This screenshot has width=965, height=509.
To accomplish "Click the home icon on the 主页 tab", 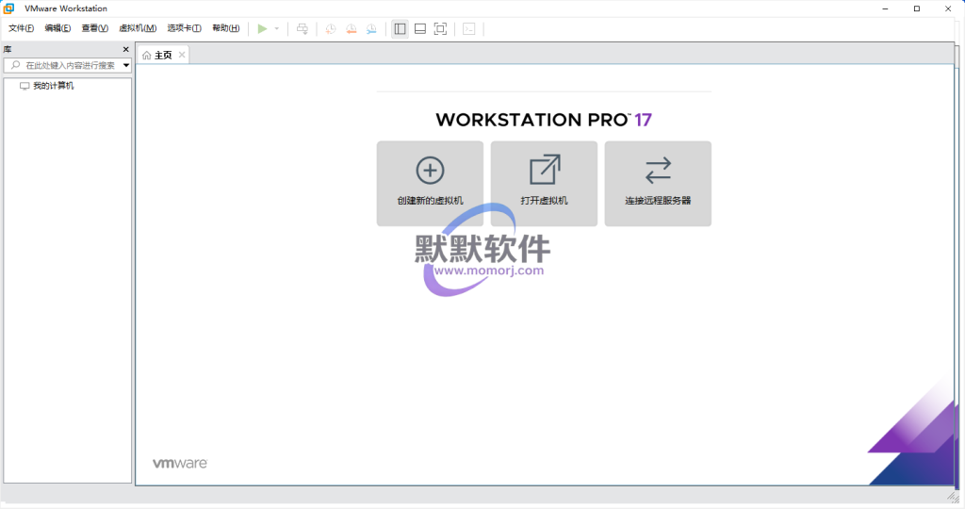I will pos(146,56).
